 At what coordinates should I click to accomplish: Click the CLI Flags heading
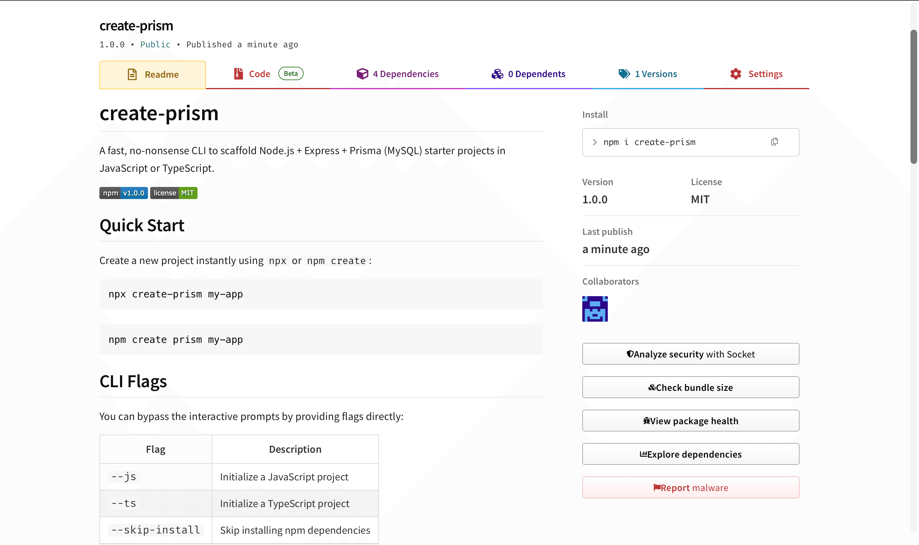point(133,381)
